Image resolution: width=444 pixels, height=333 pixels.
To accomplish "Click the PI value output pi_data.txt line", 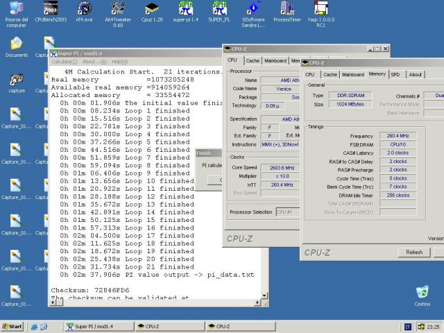I will pos(157,275).
